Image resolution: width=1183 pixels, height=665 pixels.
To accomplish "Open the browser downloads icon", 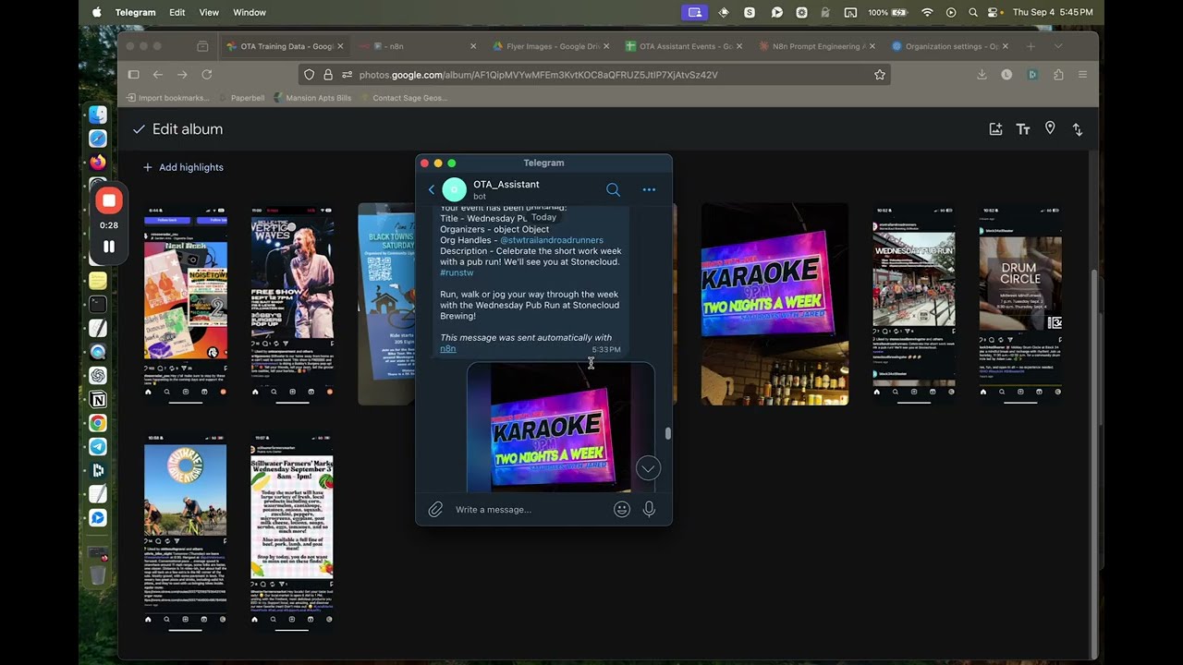I will [982, 75].
